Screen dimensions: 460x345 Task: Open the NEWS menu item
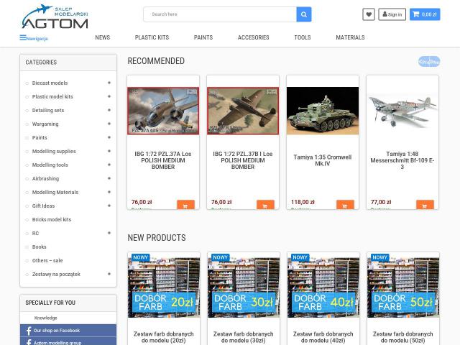tap(102, 37)
